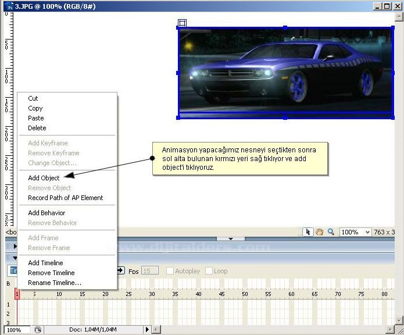Viewport: 404px width, 335px height.
Task: Choose Remove Timeline from the menu
Action: point(51,273)
